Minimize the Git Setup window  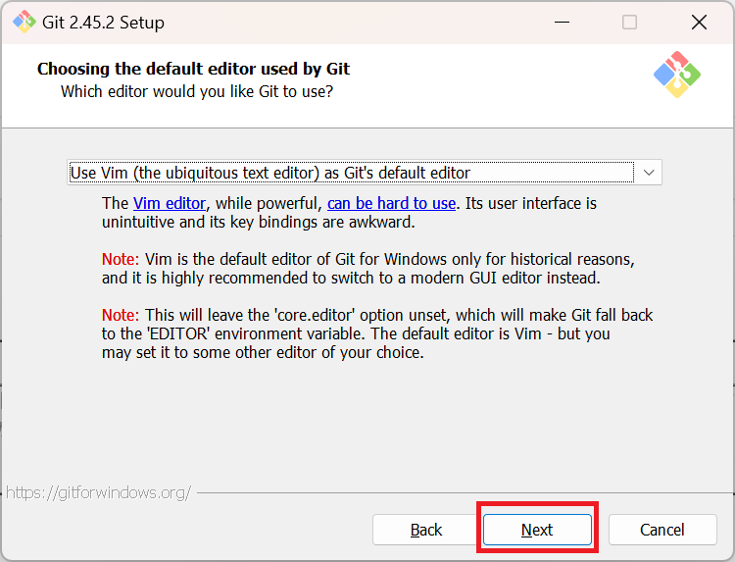[x=562, y=22]
